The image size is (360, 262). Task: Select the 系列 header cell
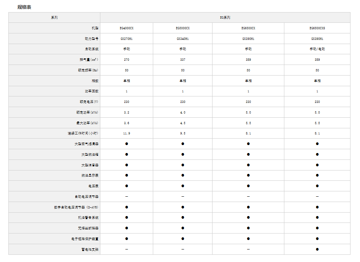[54, 17]
